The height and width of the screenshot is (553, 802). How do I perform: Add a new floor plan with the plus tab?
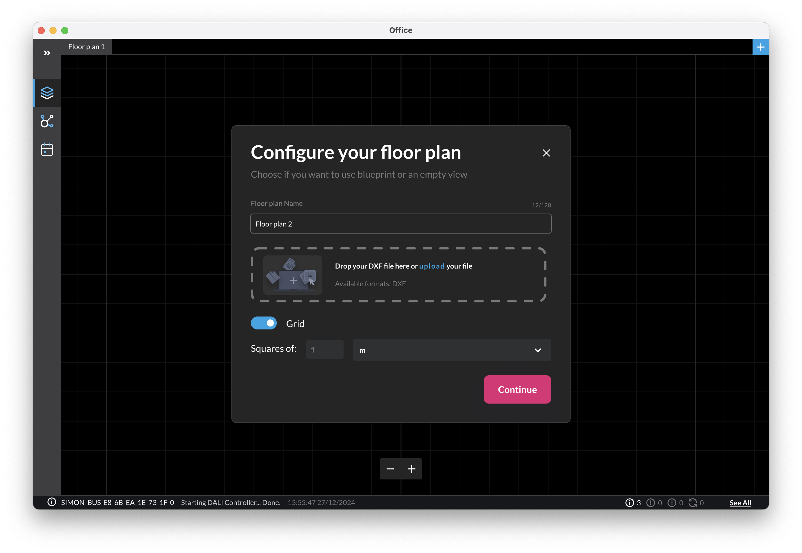coord(760,47)
